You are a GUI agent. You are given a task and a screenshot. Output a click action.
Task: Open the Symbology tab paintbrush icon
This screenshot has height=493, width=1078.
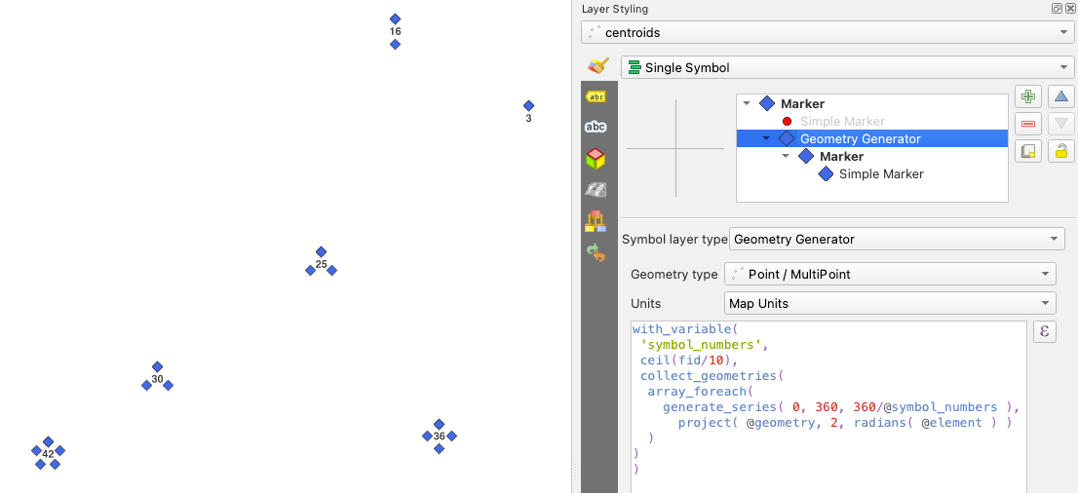tap(598, 66)
